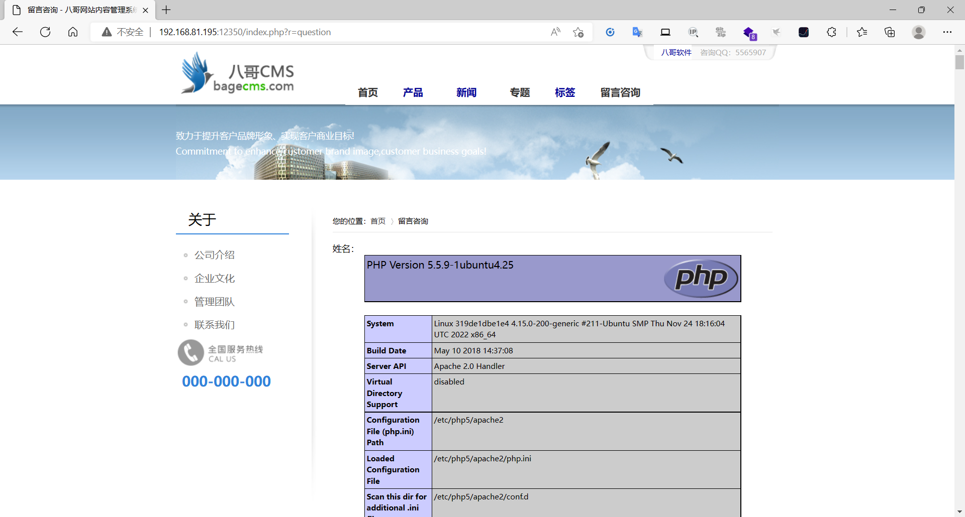Image resolution: width=965 pixels, height=517 pixels.
Task: Open 公司介绍 in the sidebar
Action: click(x=215, y=255)
